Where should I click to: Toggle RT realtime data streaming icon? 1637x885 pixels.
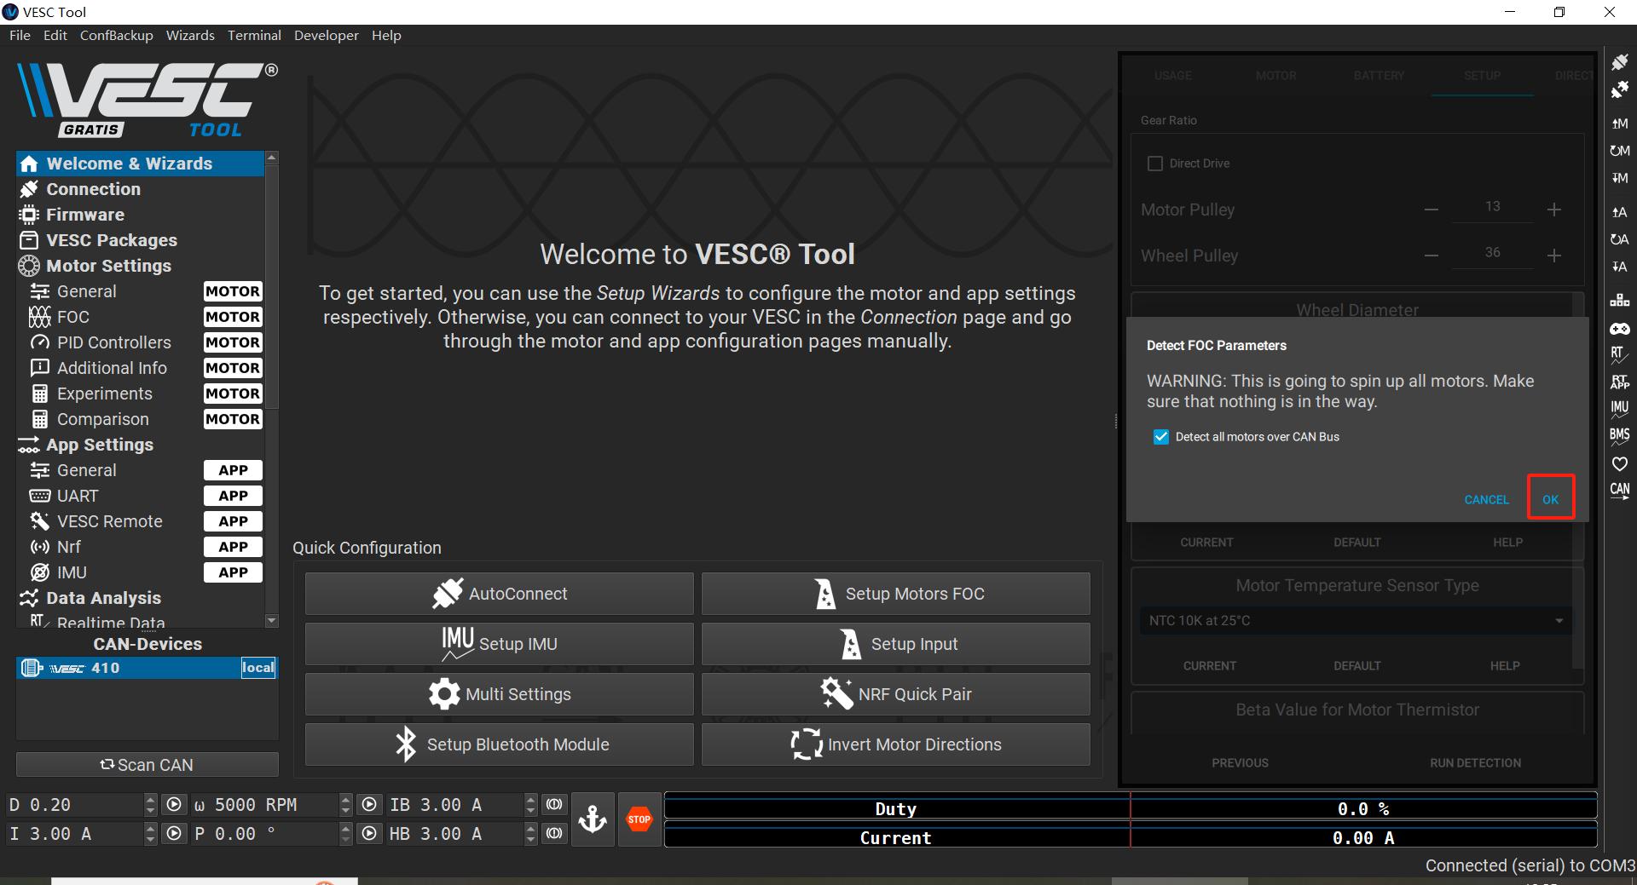[x=1619, y=355]
